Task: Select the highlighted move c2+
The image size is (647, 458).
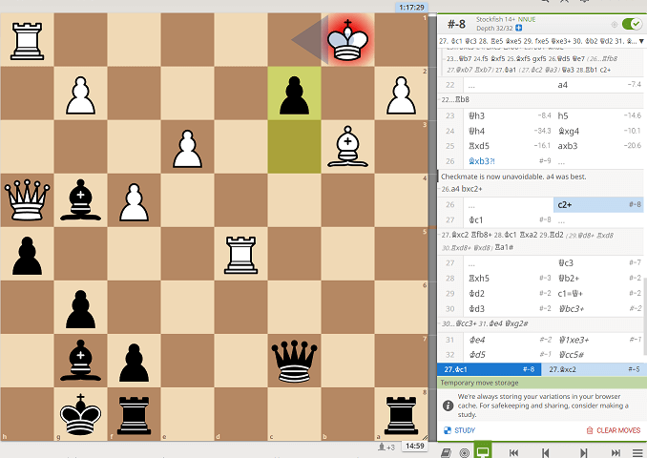Action: 598,204
